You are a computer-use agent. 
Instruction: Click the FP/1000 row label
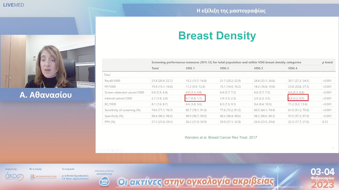tap(110, 87)
